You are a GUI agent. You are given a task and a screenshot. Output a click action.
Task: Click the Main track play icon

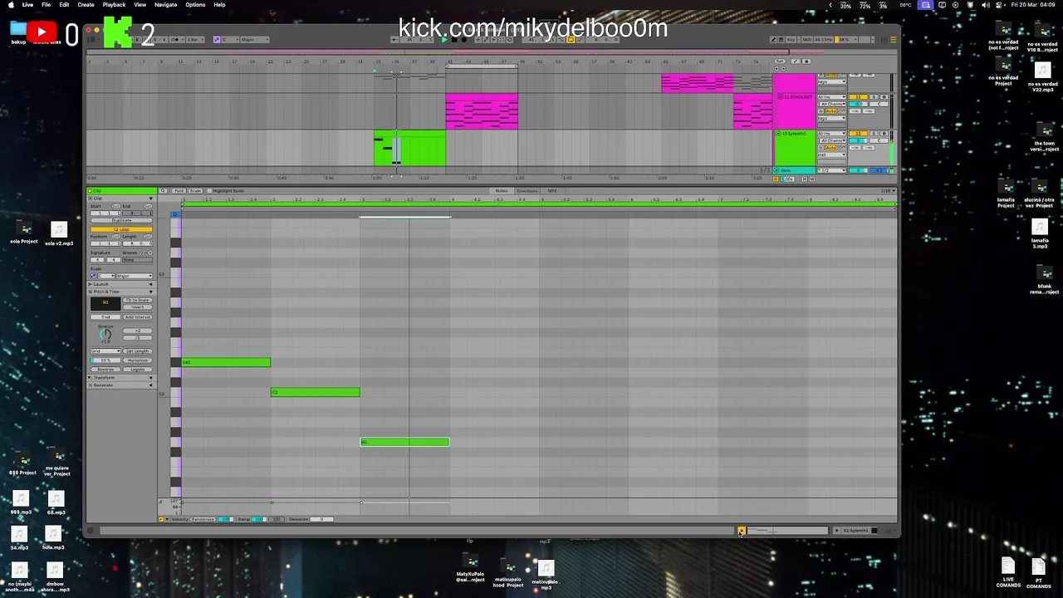point(776,170)
